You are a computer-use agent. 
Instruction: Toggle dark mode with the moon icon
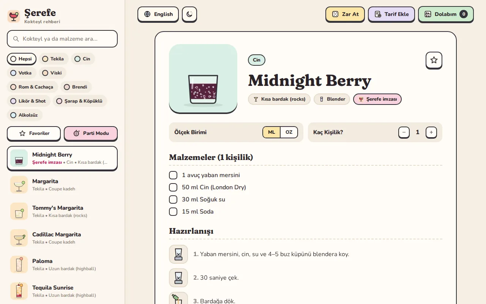(189, 14)
